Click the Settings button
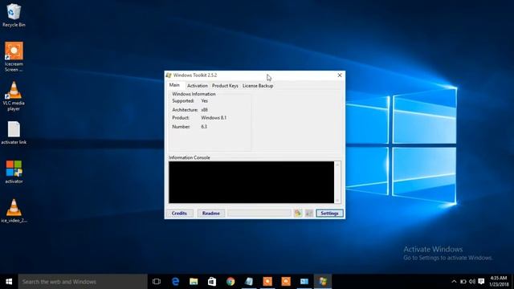Image resolution: width=514 pixels, height=289 pixels. (329, 214)
